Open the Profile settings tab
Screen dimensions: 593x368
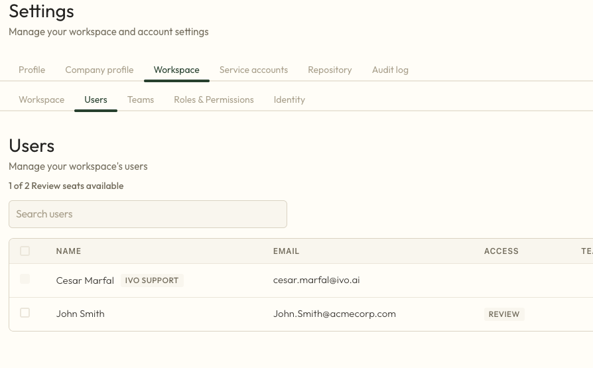[32, 70]
